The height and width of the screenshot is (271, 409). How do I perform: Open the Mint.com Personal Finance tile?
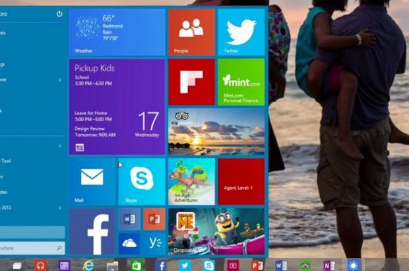point(241,81)
